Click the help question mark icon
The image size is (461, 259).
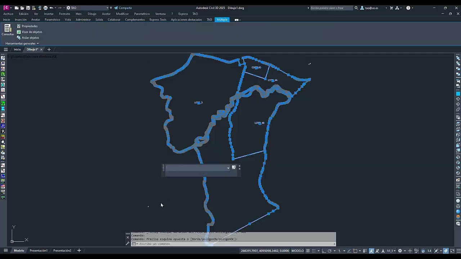point(408,8)
